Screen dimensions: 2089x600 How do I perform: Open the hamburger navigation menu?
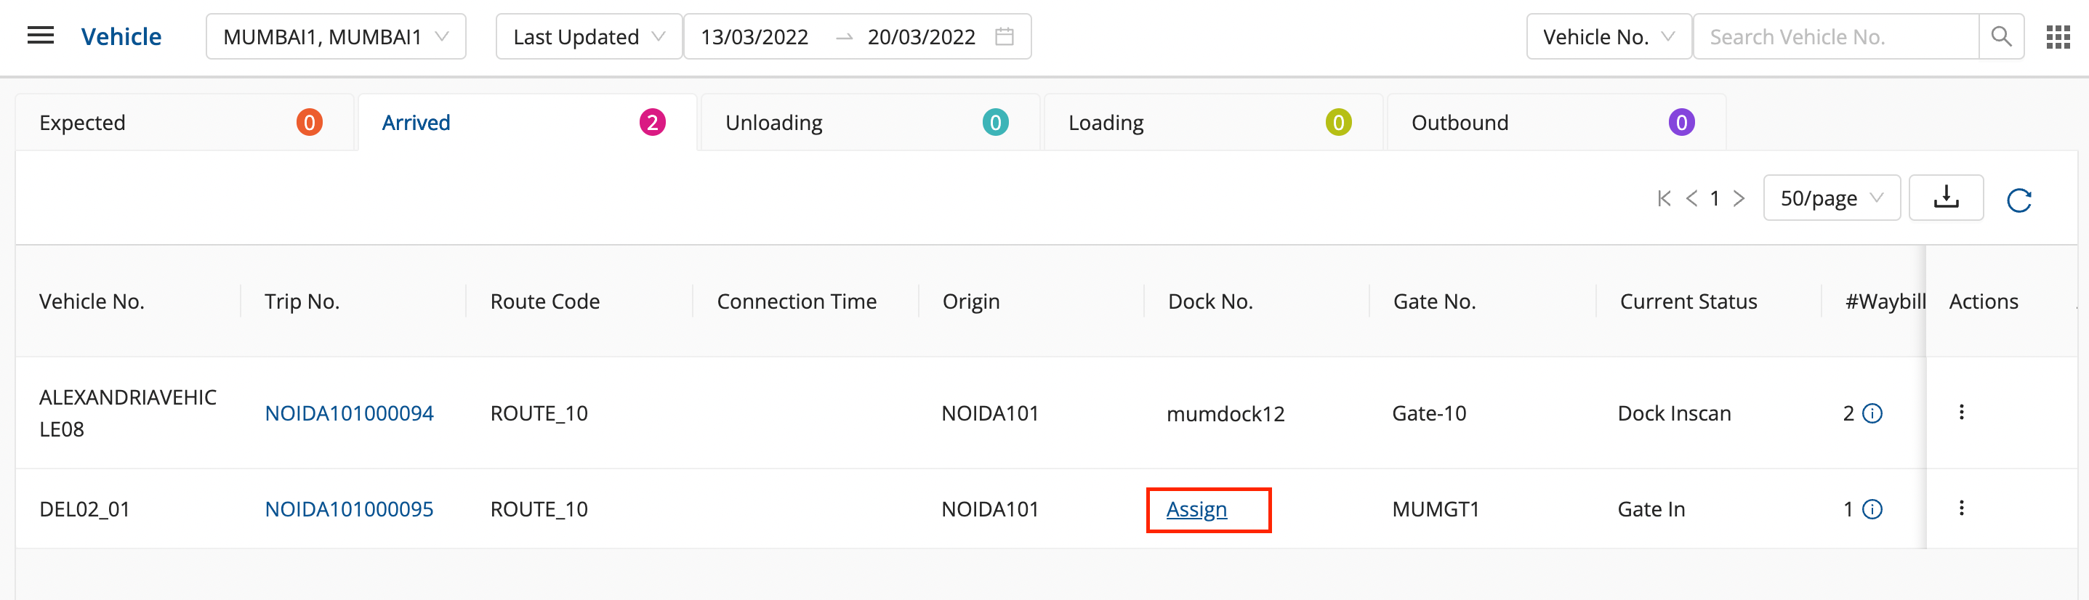tap(41, 36)
